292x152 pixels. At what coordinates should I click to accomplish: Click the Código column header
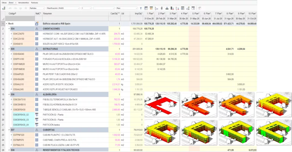click(20, 14)
